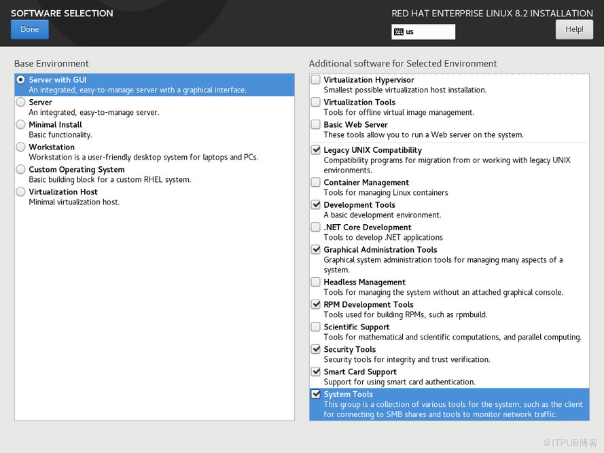The height and width of the screenshot is (453, 604).
Task: Choose the Server base environment
Action: click(21, 103)
